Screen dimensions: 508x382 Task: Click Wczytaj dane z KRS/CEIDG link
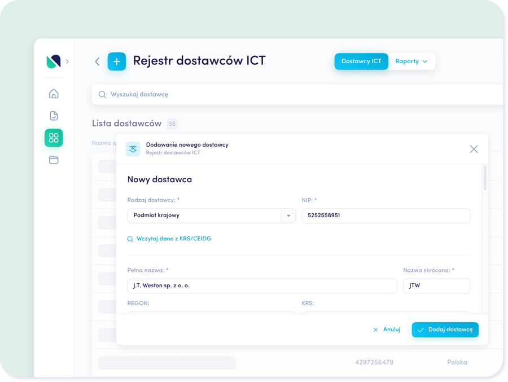169,239
